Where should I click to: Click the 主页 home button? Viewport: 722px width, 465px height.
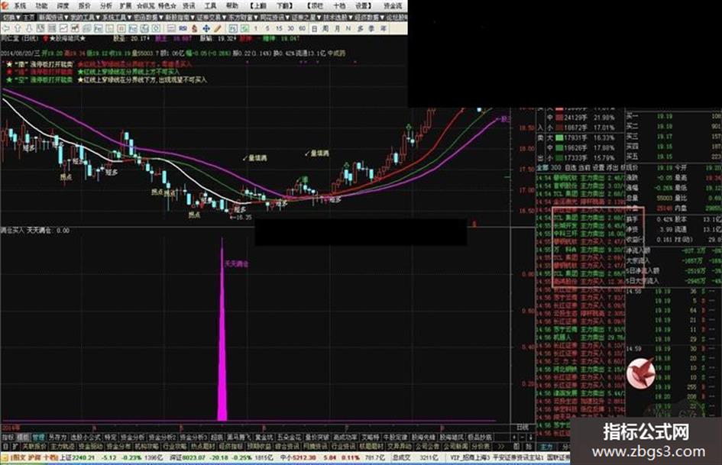pyautogui.click(x=29, y=18)
